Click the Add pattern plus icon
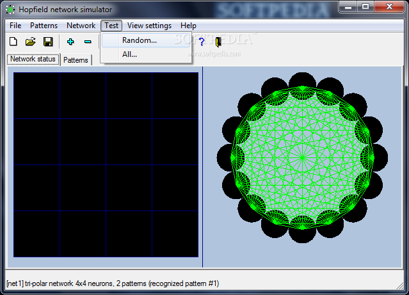The width and height of the screenshot is (409, 295). point(70,42)
